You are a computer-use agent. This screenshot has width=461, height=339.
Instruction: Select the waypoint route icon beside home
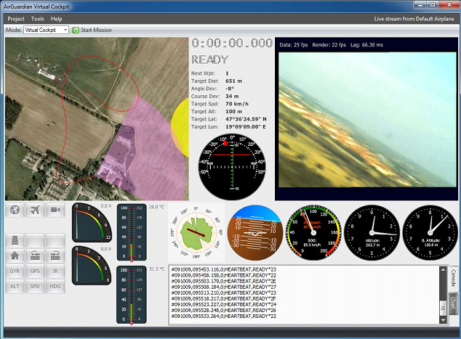[35, 256]
